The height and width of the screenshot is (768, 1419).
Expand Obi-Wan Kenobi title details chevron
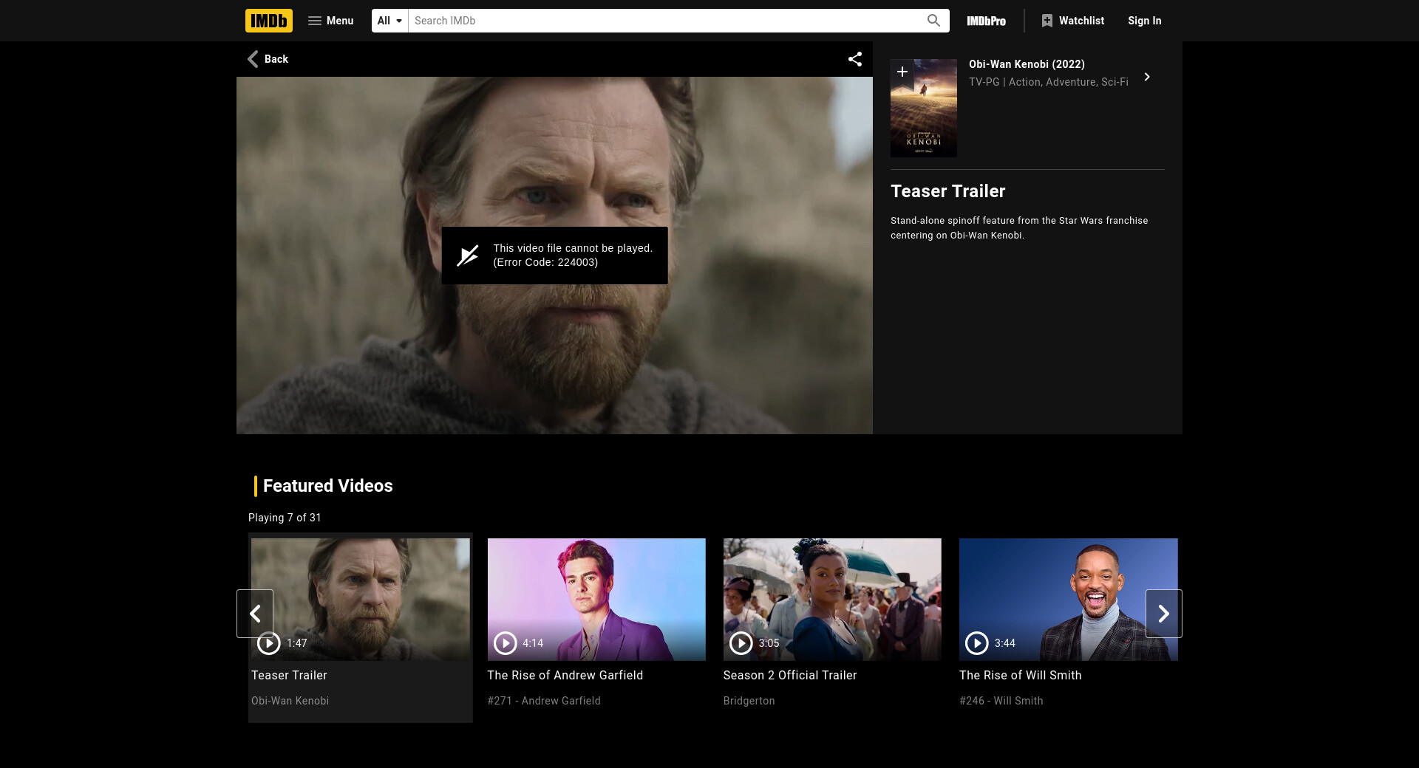point(1147,77)
